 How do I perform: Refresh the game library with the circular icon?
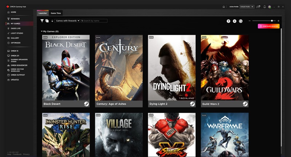[x=241, y=21]
